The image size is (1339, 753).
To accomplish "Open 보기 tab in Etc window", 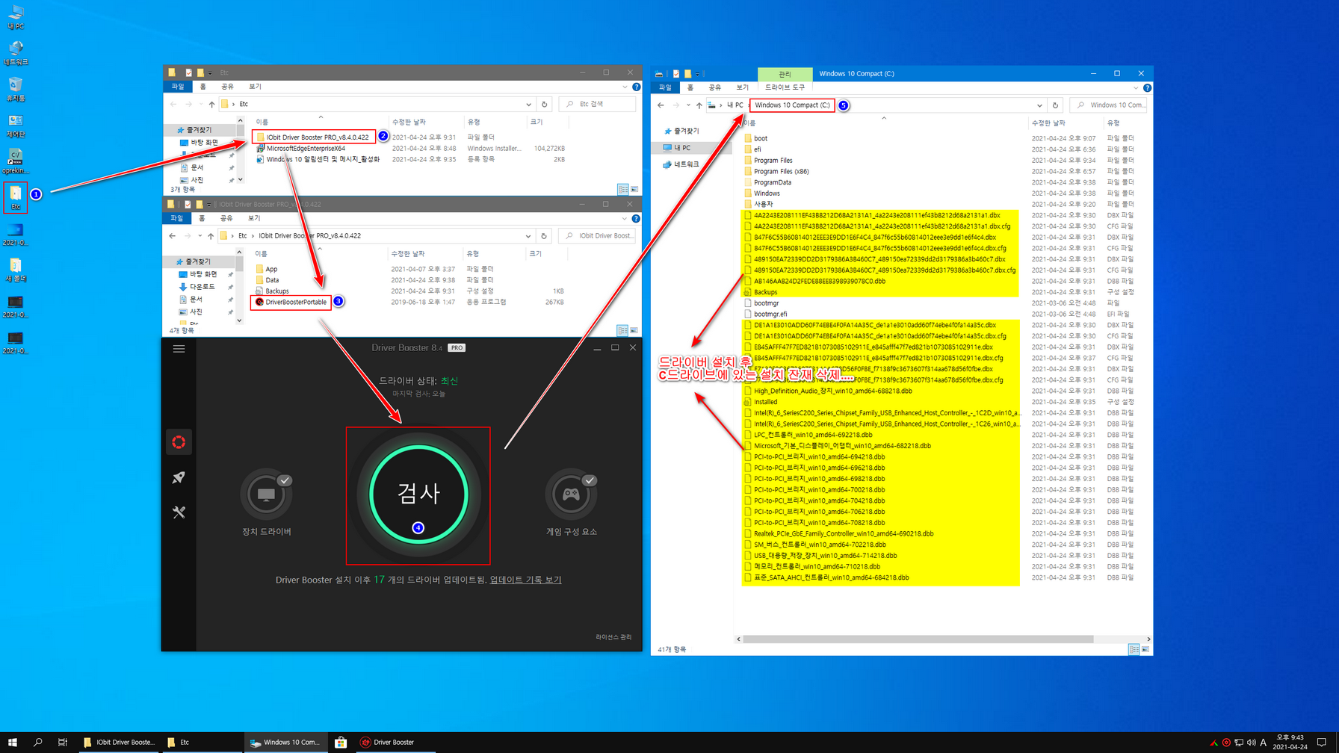I will click(255, 87).
